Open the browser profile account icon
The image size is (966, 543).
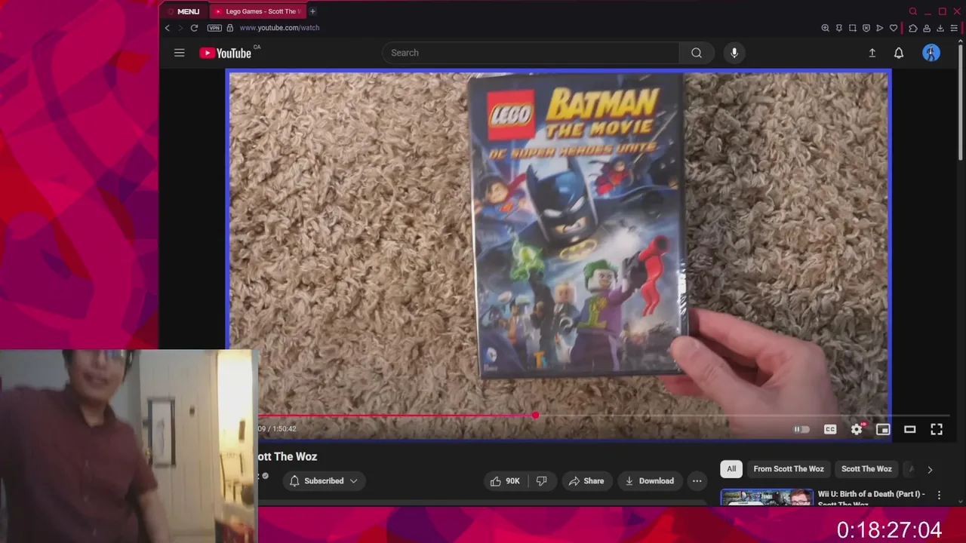click(x=927, y=28)
